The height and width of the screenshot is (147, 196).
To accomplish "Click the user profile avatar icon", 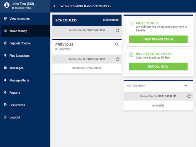I will click(x=7, y=5).
